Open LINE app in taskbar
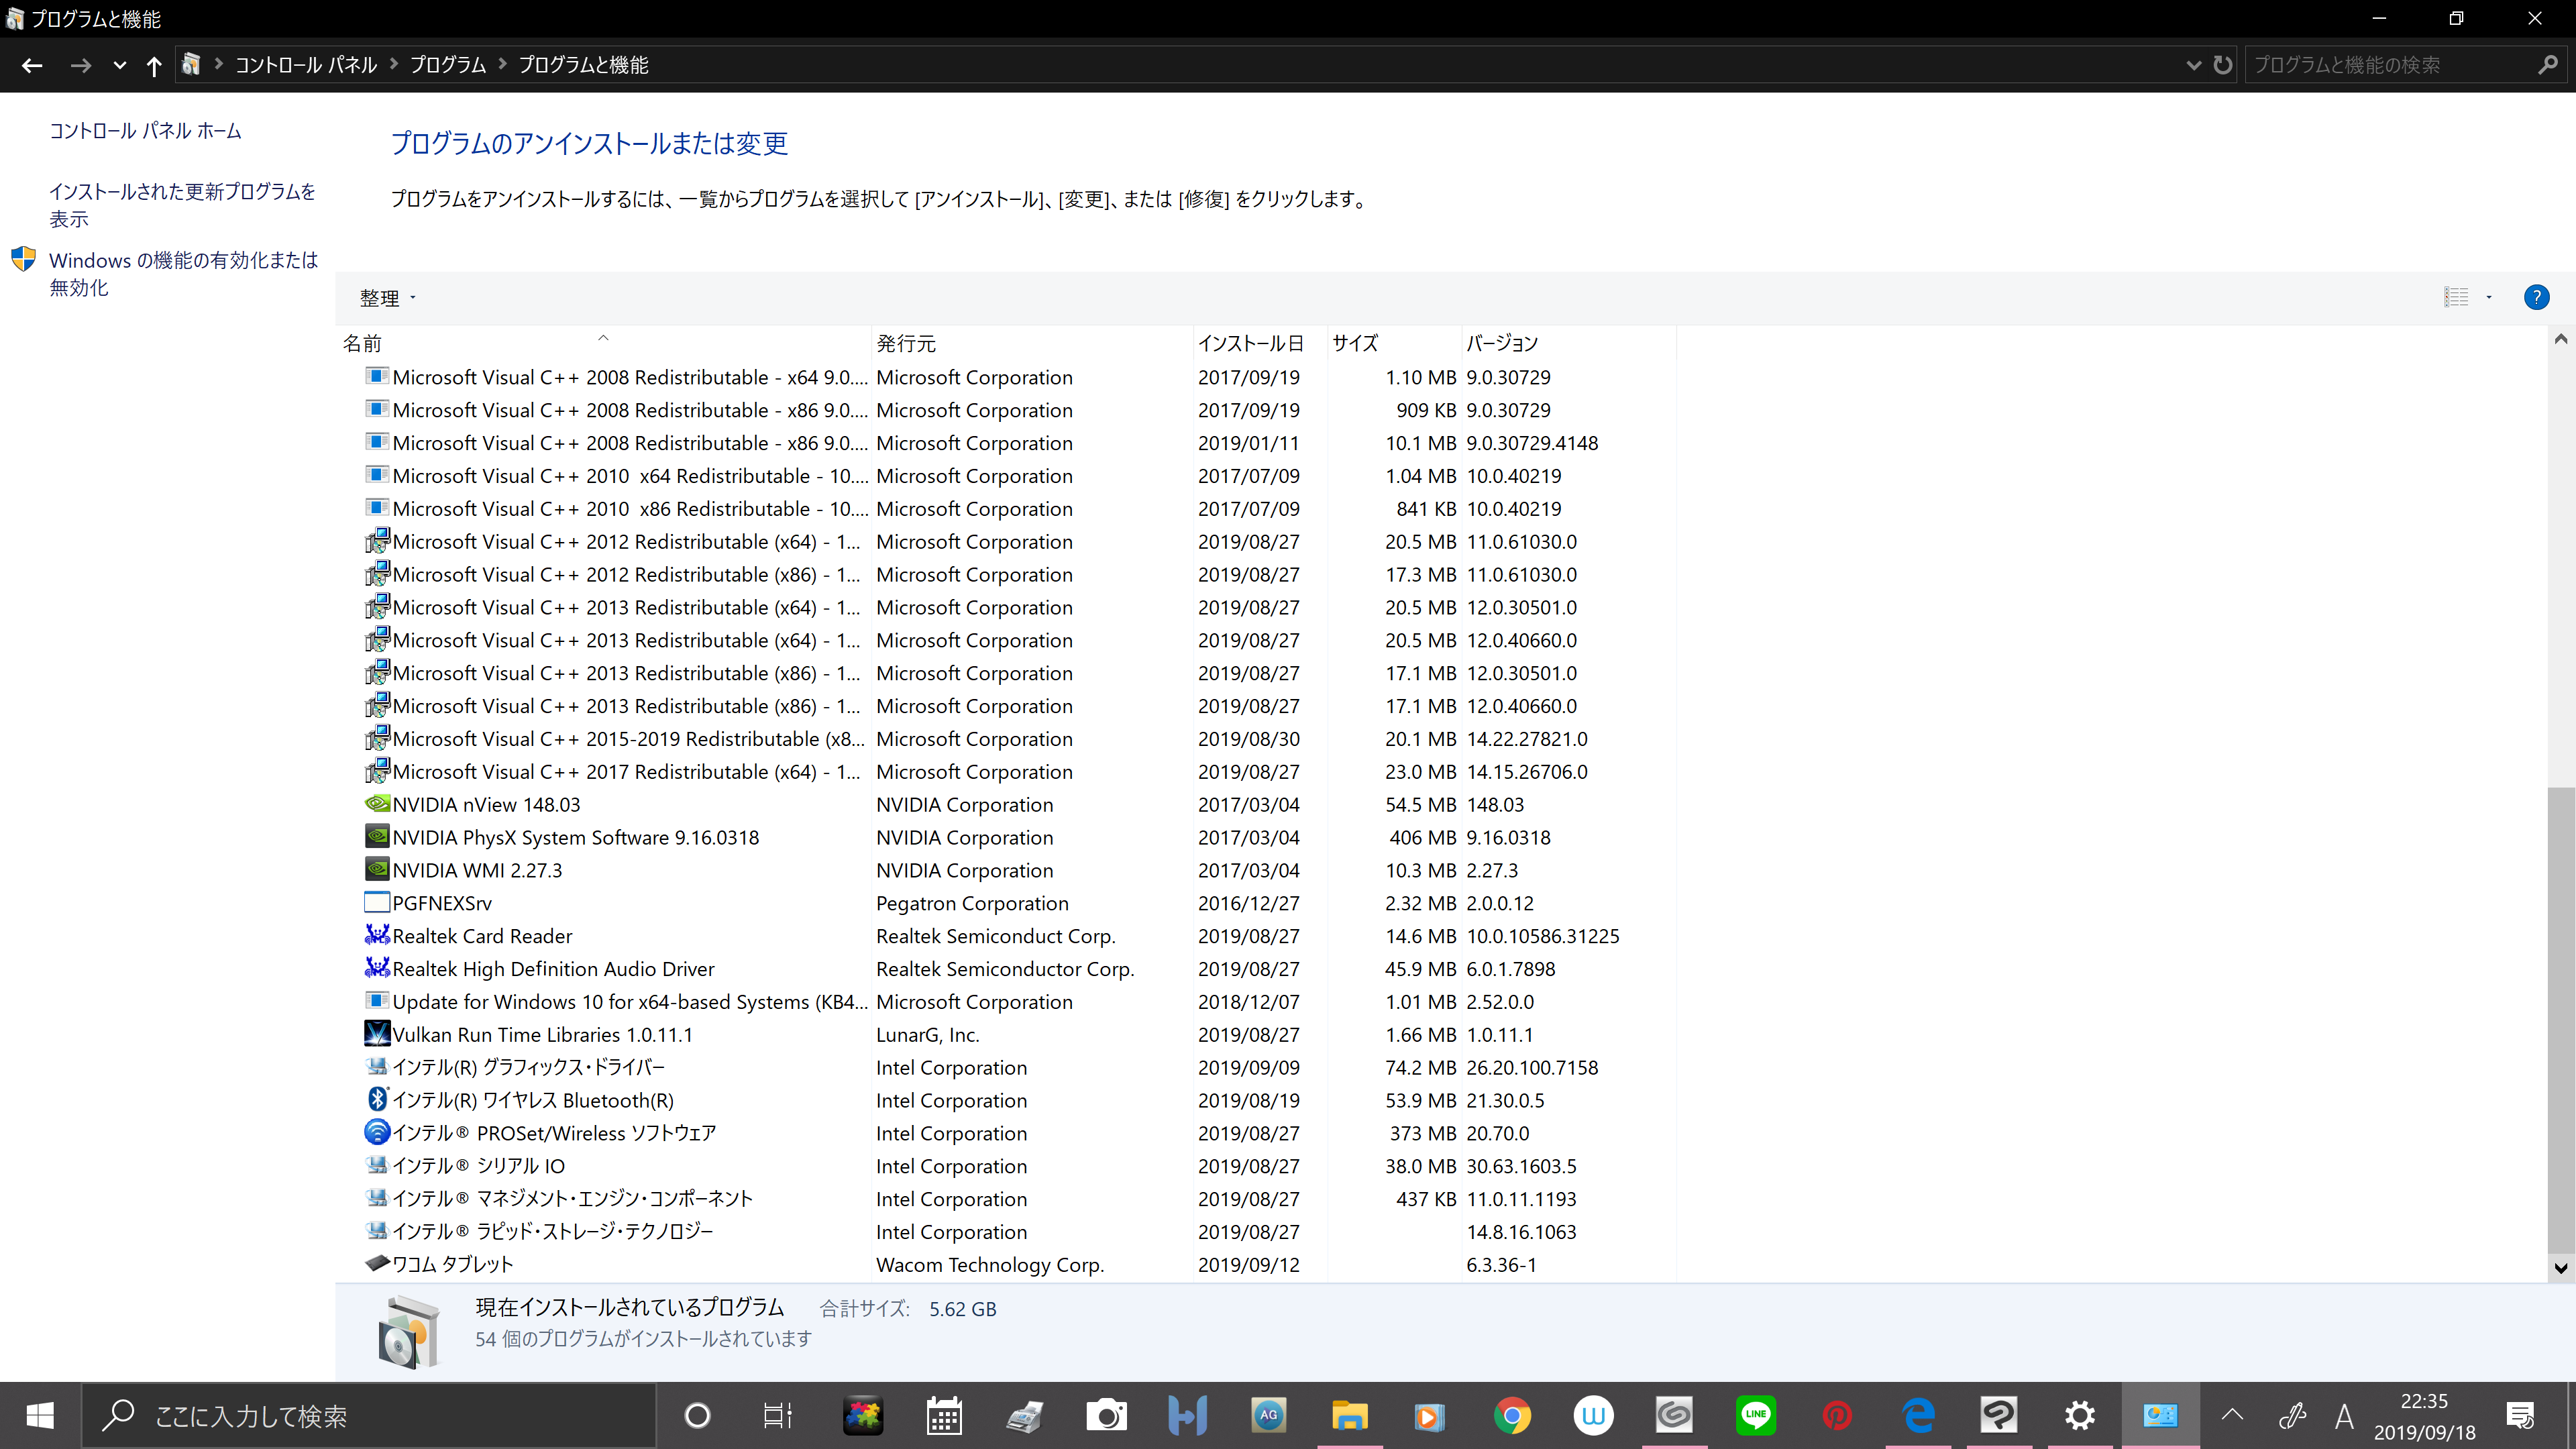The height and width of the screenshot is (1449, 2576). point(1755,1415)
